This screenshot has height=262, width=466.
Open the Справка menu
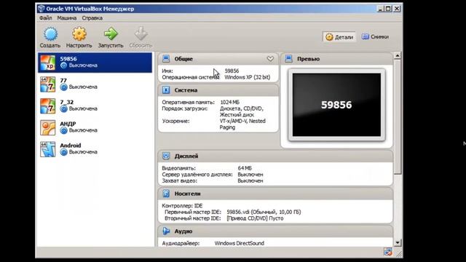pyautogui.click(x=92, y=18)
